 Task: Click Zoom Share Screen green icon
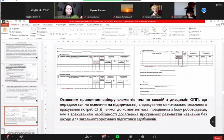pyautogui.click(x=117, y=137)
